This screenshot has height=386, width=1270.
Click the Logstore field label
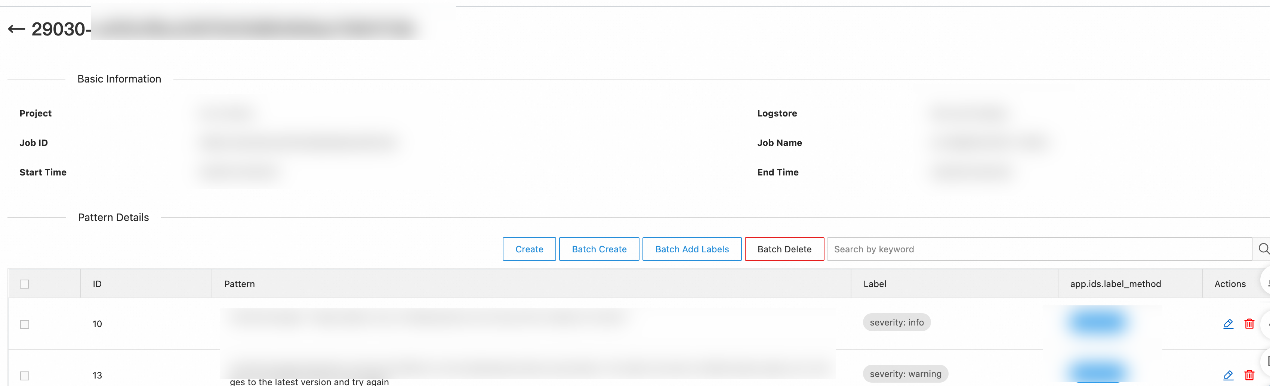[x=777, y=113]
